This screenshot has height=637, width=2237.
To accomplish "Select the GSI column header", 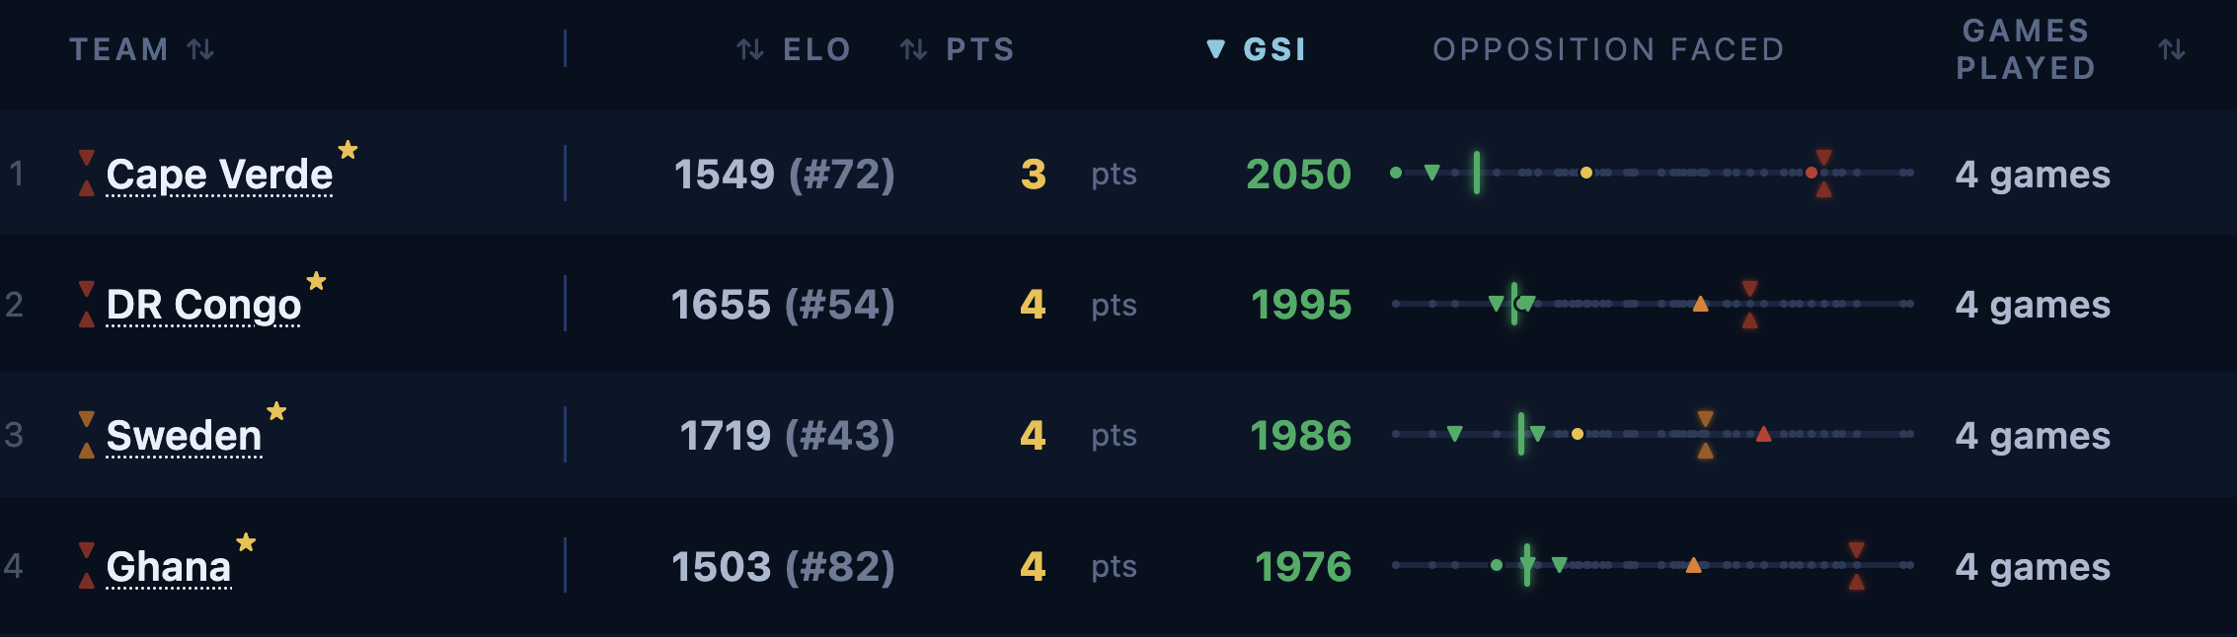I will pos(1274,49).
